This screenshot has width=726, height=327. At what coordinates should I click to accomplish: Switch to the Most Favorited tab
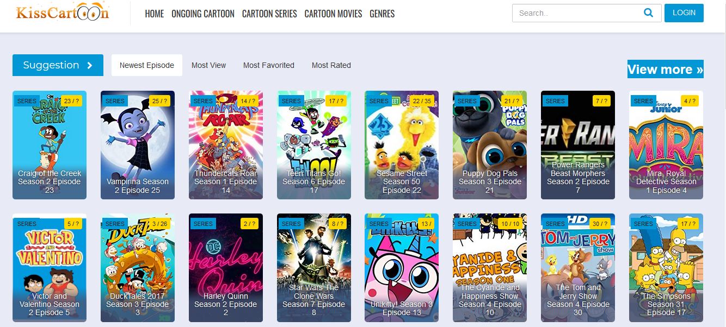click(269, 65)
